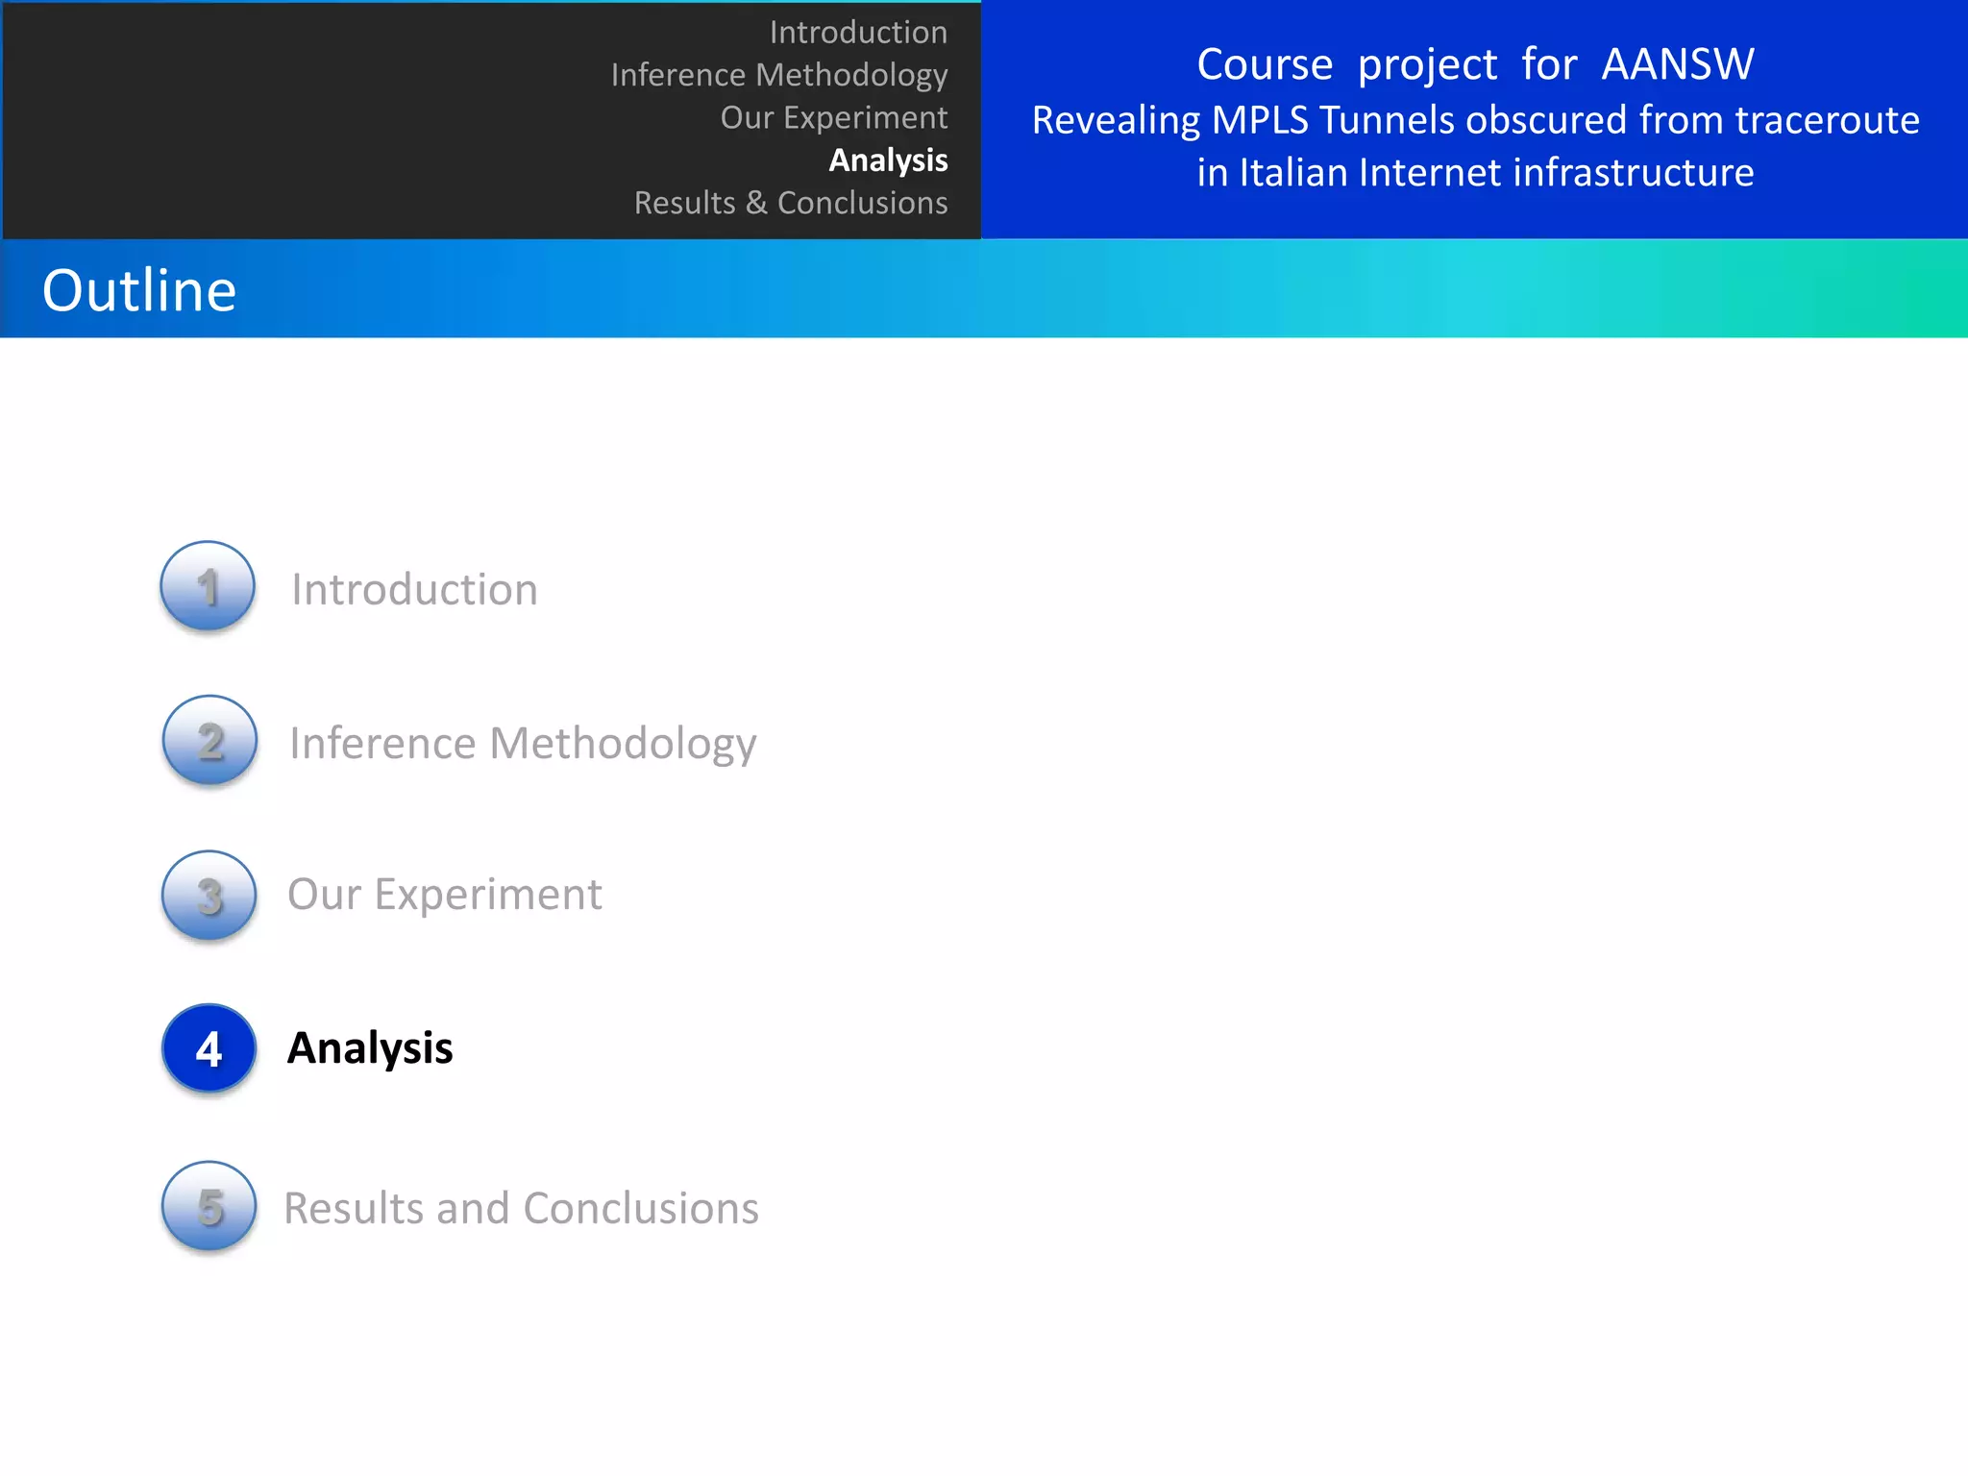This screenshot has height=1476, width=1968.
Task: Select bold 'Analysis' in the outline list
Action: tap(370, 1048)
